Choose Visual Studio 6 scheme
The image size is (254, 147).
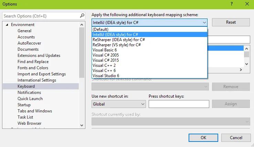click(149, 76)
